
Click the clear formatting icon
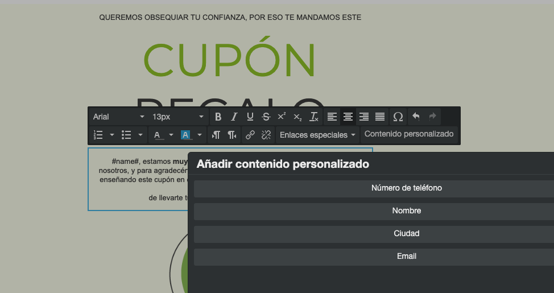(x=313, y=117)
